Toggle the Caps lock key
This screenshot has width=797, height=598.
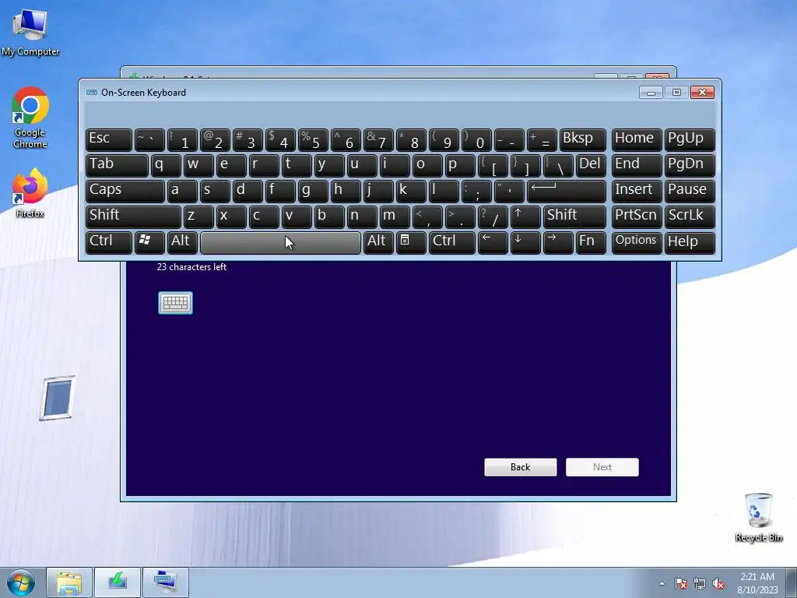click(125, 192)
